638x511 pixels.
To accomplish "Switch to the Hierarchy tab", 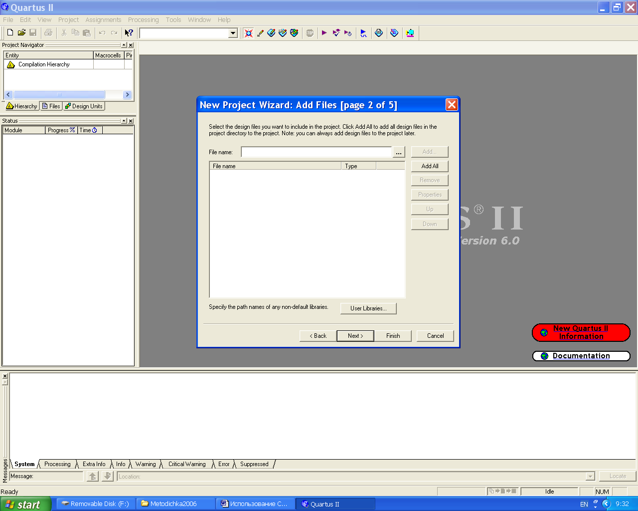I will click(x=22, y=106).
